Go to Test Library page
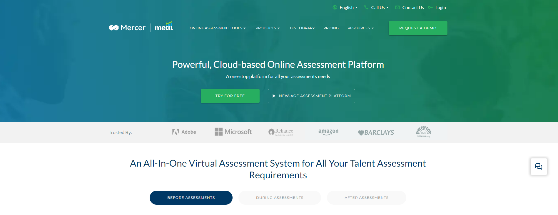This screenshot has width=558, height=215. [302, 28]
